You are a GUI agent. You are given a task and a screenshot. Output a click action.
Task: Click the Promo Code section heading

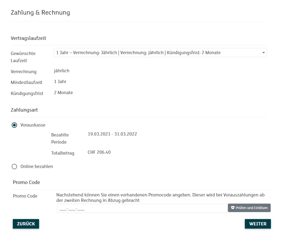(27, 182)
